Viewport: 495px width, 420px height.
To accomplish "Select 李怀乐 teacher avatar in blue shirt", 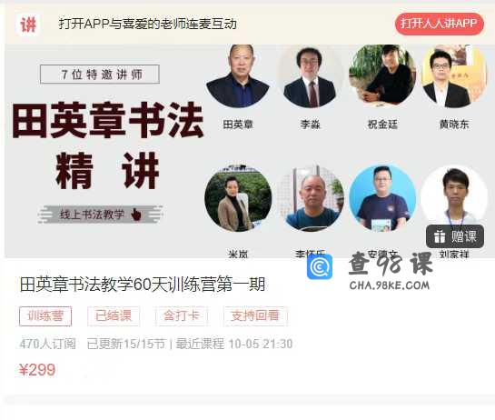I will coord(311,198).
